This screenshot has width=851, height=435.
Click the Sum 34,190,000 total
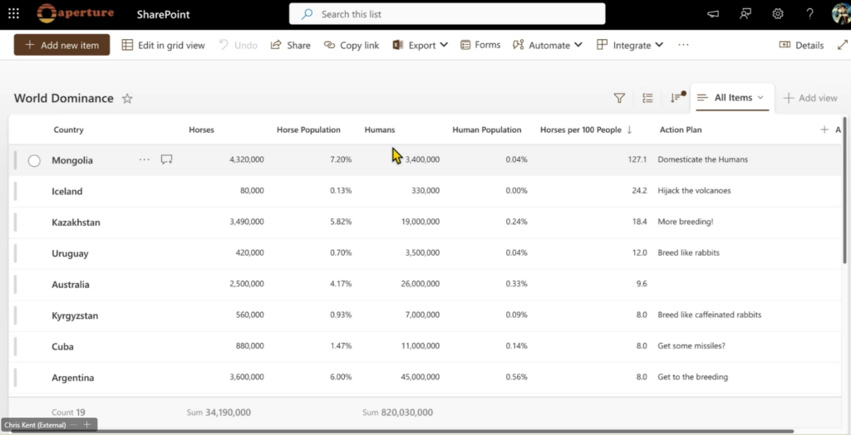click(219, 413)
